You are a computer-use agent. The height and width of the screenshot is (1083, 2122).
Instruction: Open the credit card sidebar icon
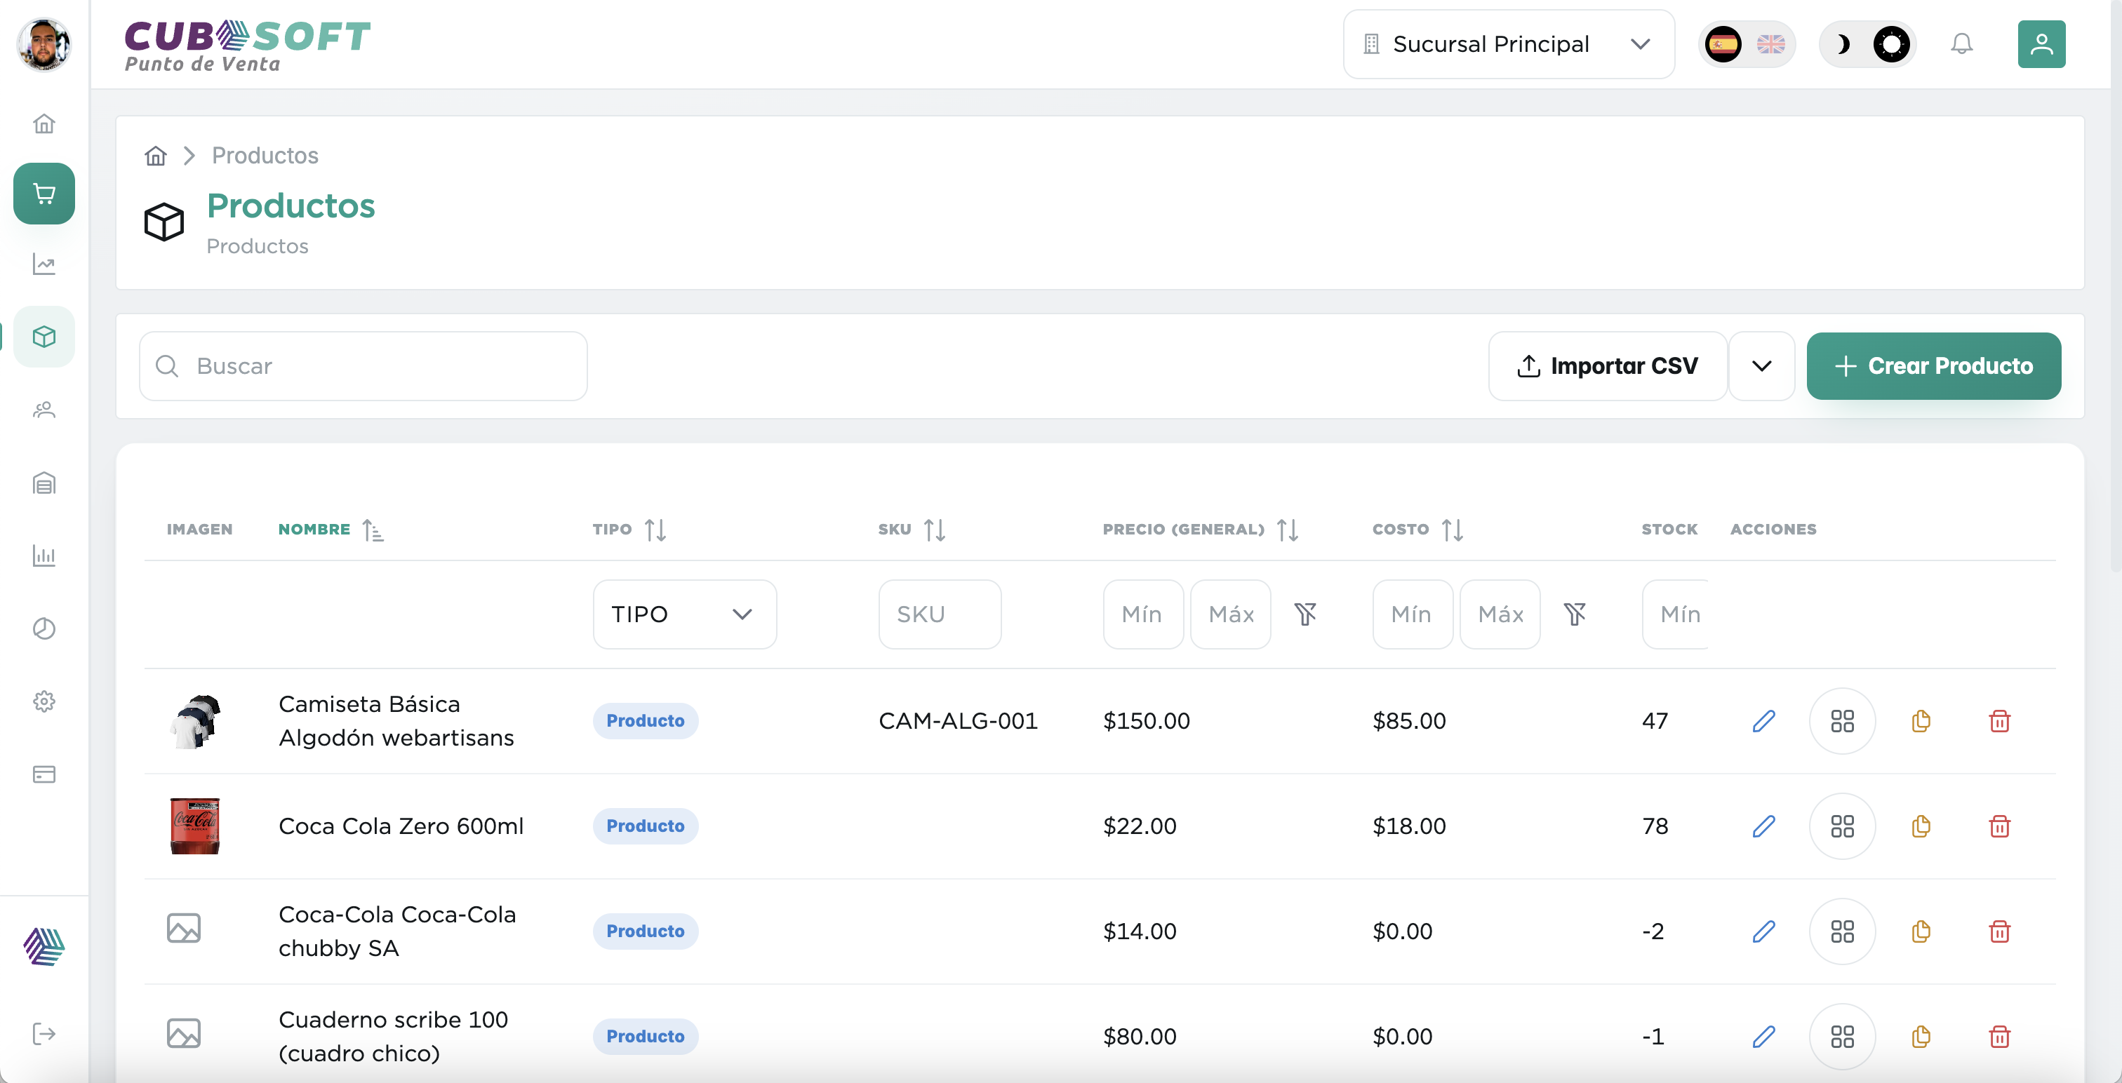tap(44, 774)
